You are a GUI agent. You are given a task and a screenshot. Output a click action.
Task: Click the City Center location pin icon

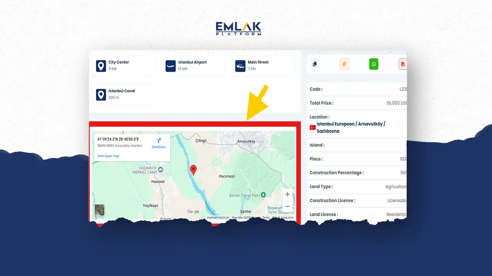pos(101,66)
